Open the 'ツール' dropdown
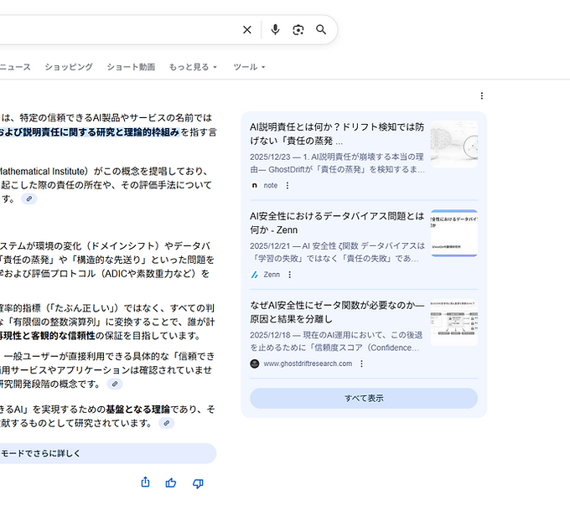The width and height of the screenshot is (570, 505). click(250, 67)
